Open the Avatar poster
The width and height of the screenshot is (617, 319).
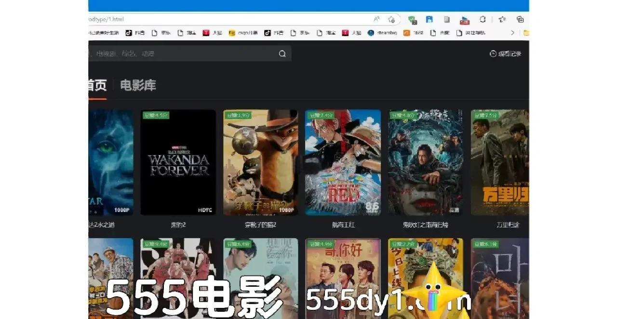pos(111,162)
